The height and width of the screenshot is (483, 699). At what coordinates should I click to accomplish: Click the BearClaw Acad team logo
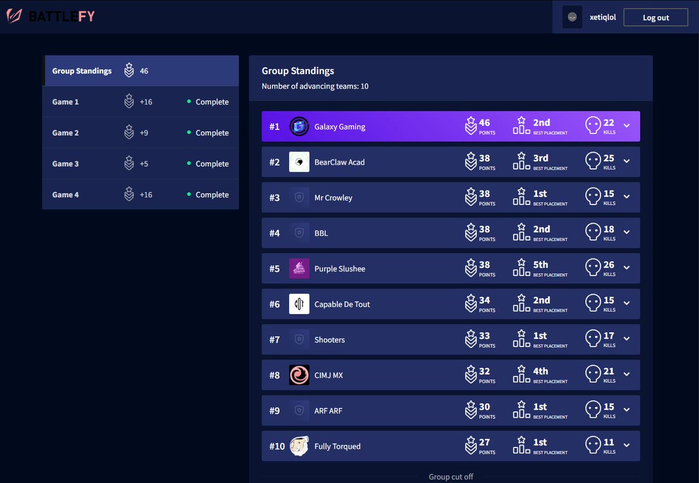point(299,162)
